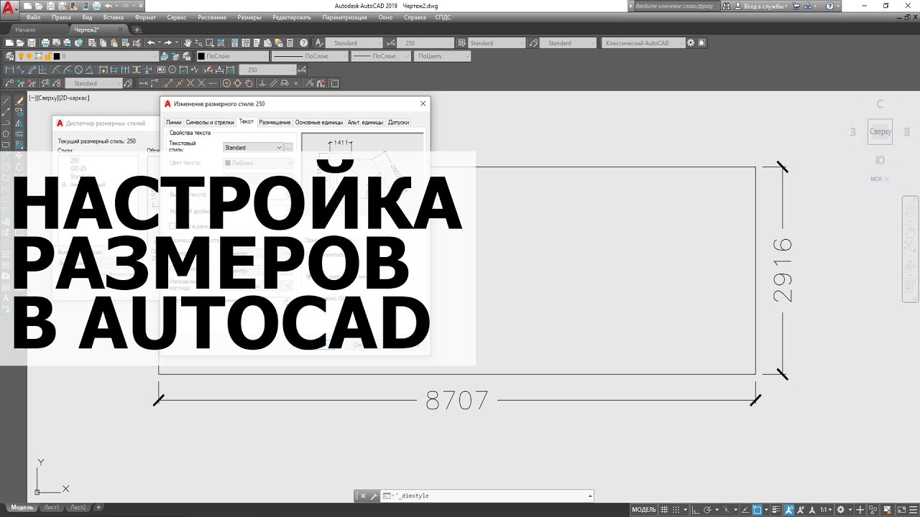Switch to the Размещение tab
The width and height of the screenshot is (920, 517).
click(x=275, y=122)
